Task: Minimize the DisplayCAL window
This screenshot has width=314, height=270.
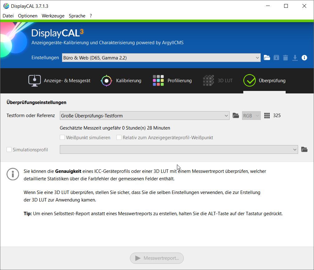Action: (x=268, y=6)
